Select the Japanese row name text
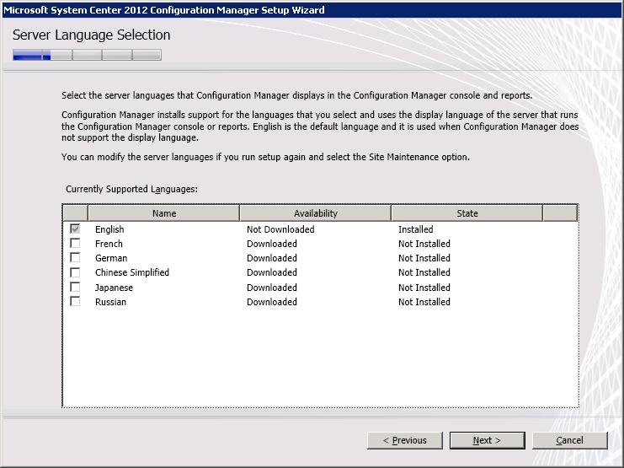 (x=114, y=288)
